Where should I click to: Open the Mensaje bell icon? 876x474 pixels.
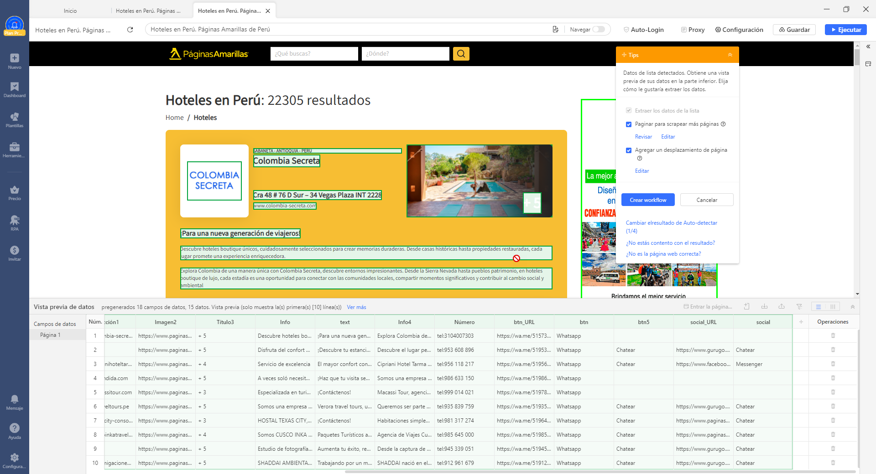tap(15, 402)
